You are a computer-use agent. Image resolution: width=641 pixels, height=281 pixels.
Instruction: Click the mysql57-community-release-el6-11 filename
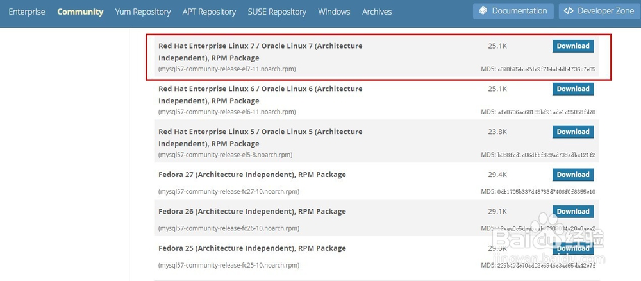coord(227,112)
